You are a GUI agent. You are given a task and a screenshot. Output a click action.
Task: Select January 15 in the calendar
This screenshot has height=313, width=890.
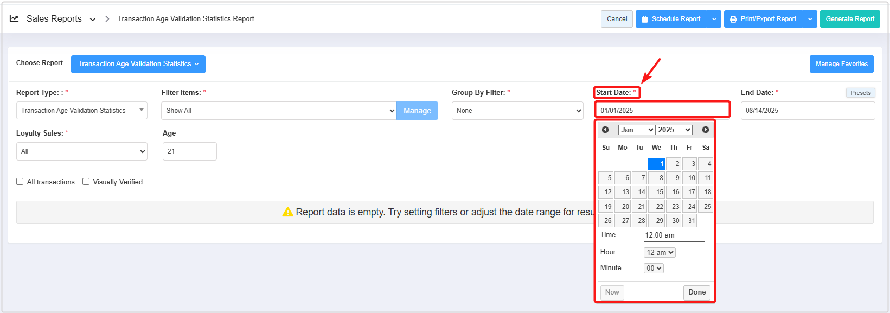(657, 192)
